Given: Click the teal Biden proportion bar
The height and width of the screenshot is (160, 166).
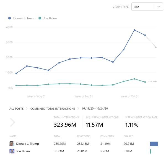Looking at the screenshot, I should [151, 151].
